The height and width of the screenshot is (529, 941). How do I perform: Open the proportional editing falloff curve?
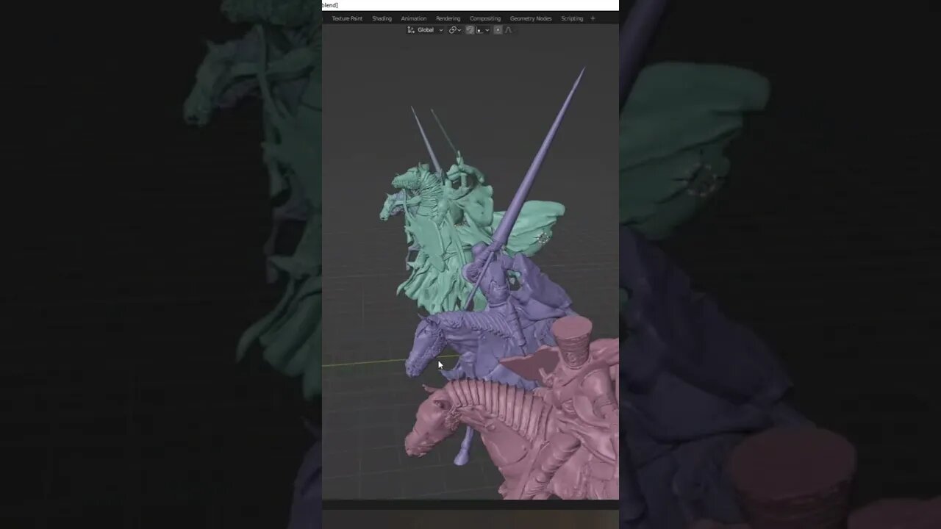508,30
